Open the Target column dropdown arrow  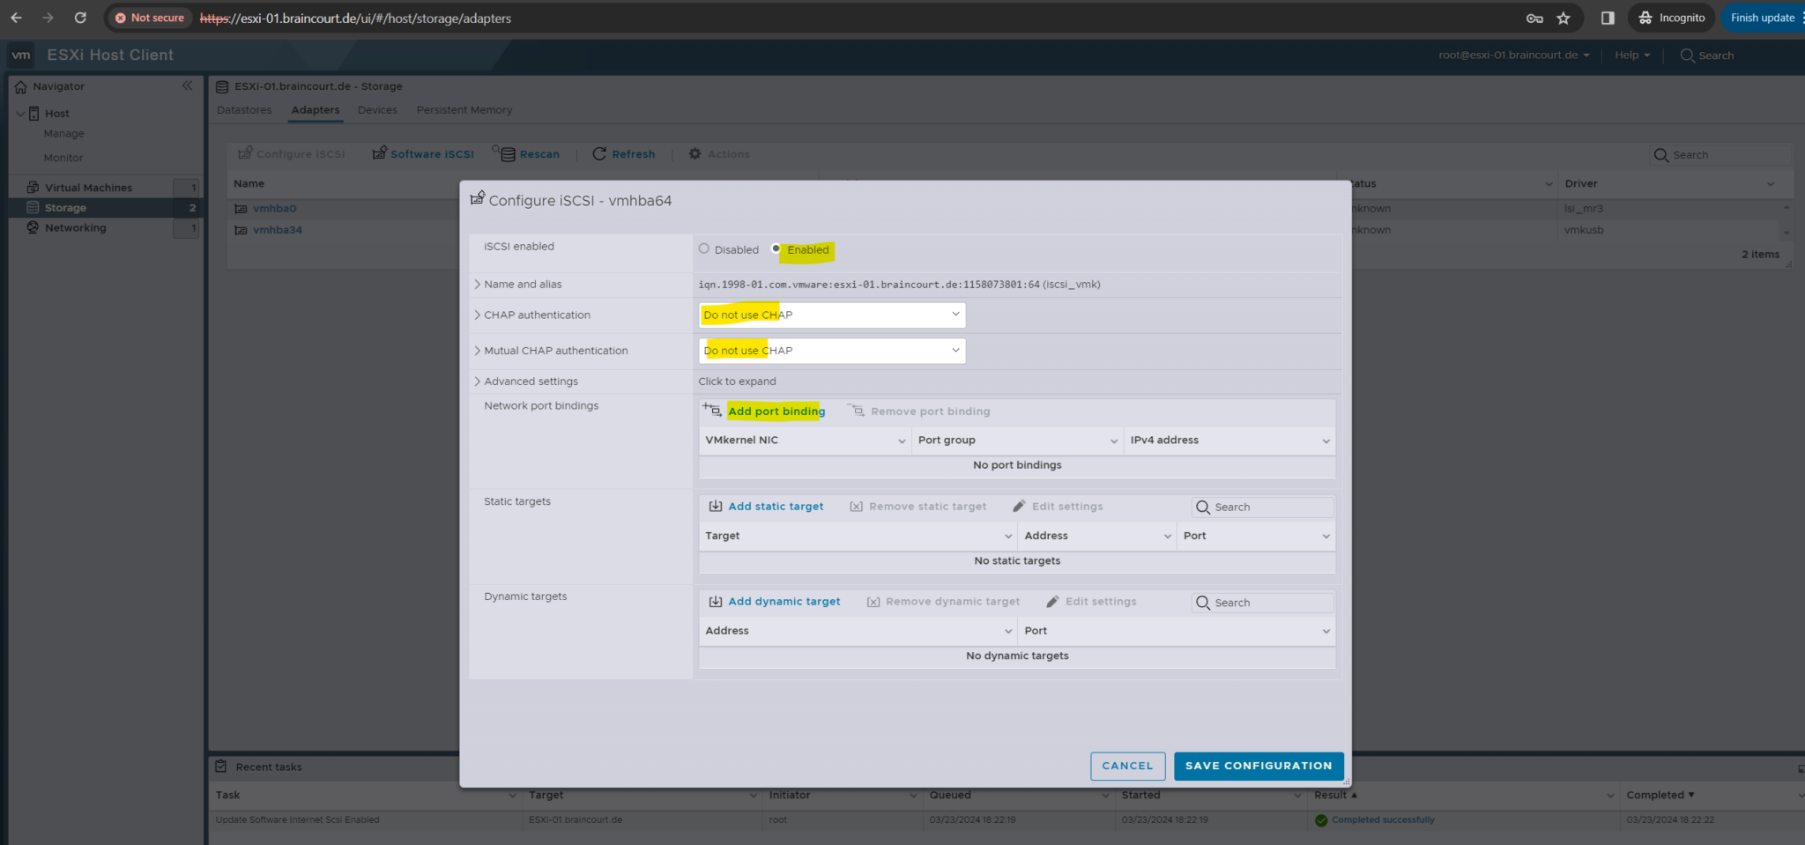tap(1008, 536)
